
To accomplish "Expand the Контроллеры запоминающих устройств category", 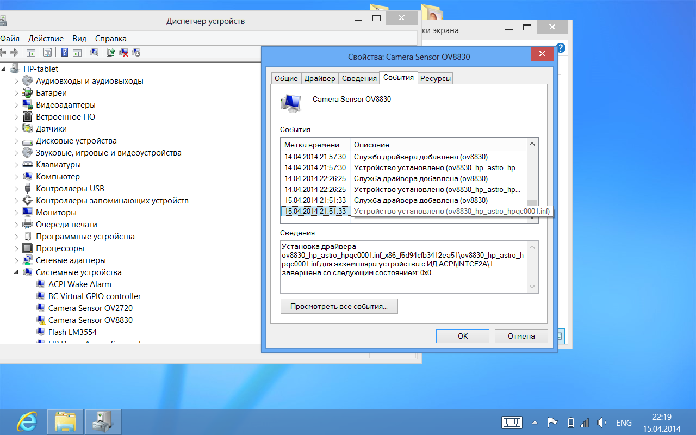I will point(16,201).
